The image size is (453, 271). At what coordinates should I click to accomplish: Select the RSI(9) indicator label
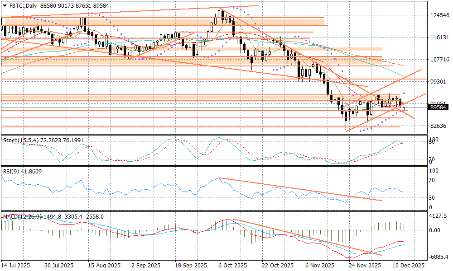tap(11, 172)
